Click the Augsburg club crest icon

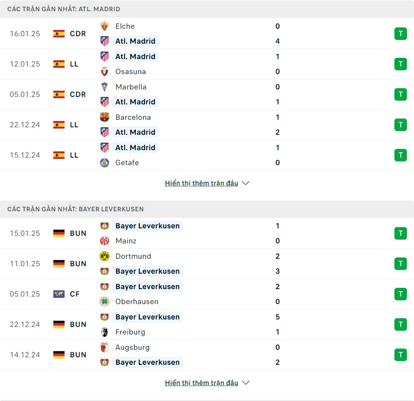pos(104,347)
